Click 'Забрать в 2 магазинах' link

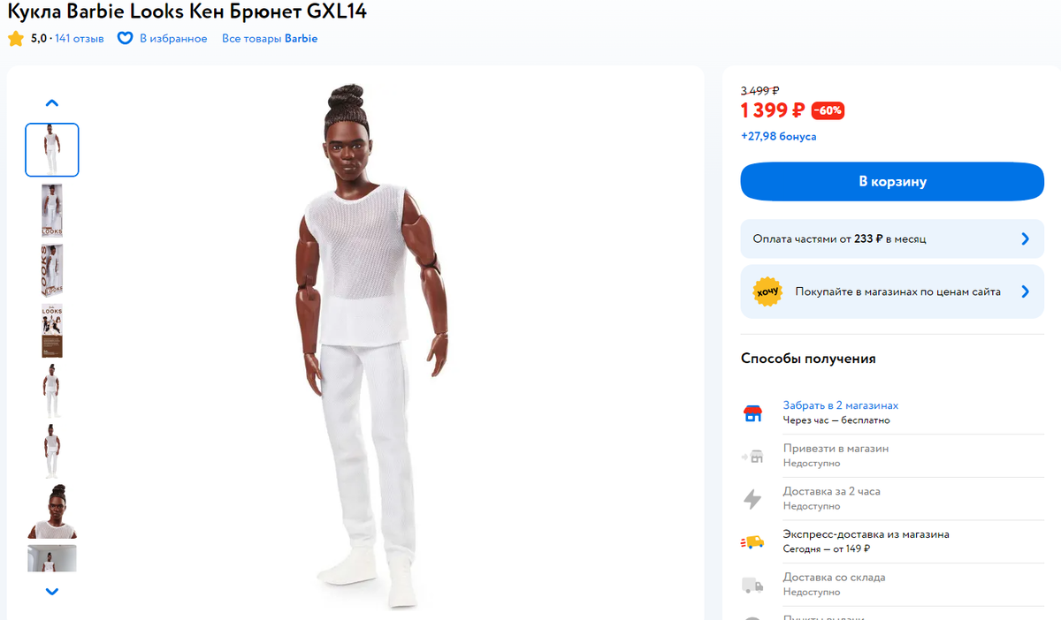click(840, 405)
